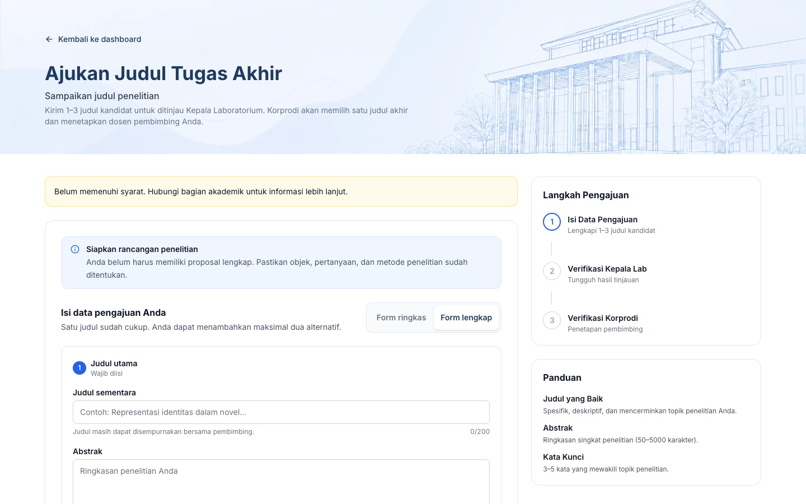Click step 1 circle for Isi Data Pengajuan
Screen dimensions: 806x504
tap(552, 222)
